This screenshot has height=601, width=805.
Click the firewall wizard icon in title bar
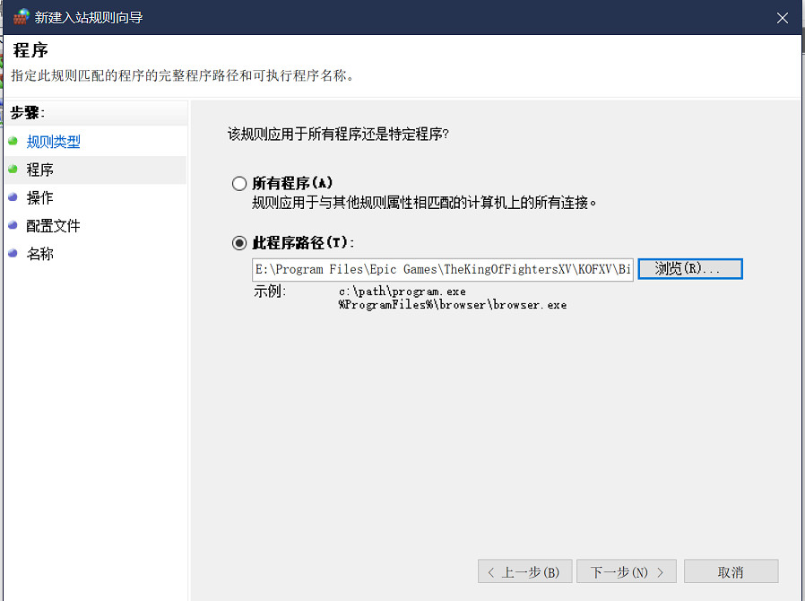click(x=20, y=16)
